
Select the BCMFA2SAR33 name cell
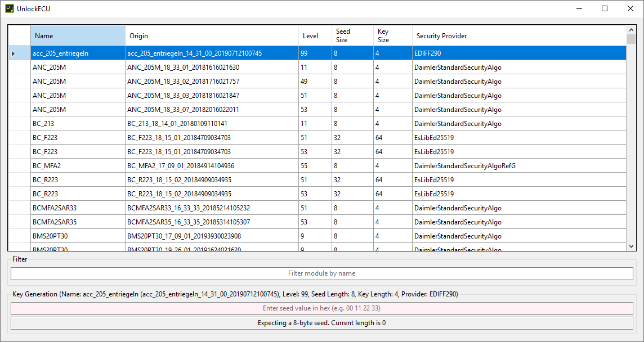point(78,208)
